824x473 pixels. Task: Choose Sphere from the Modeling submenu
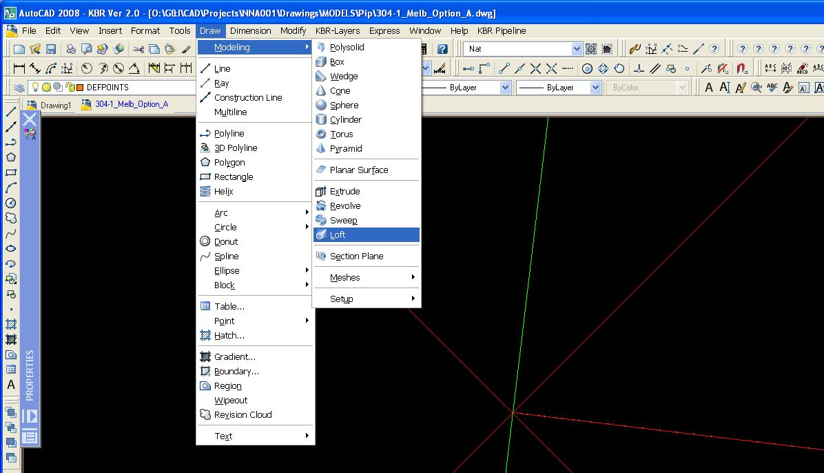[367, 105]
